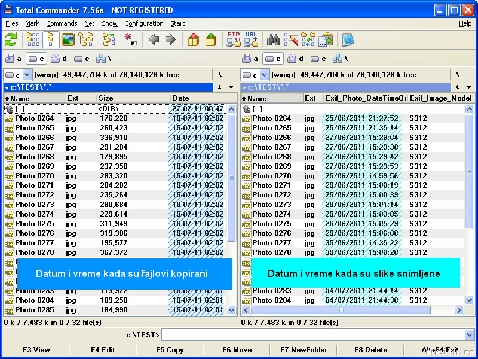Click the FTP connect icon

click(x=234, y=40)
